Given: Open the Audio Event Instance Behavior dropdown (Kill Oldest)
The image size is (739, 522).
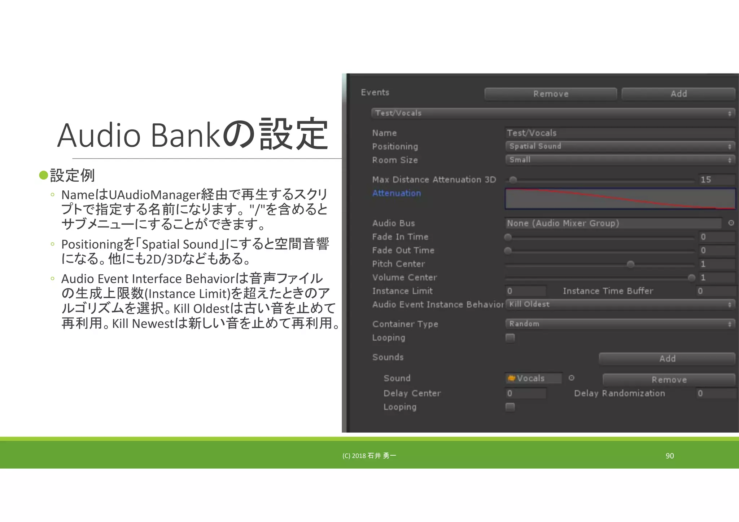Looking at the screenshot, I should coord(620,305).
